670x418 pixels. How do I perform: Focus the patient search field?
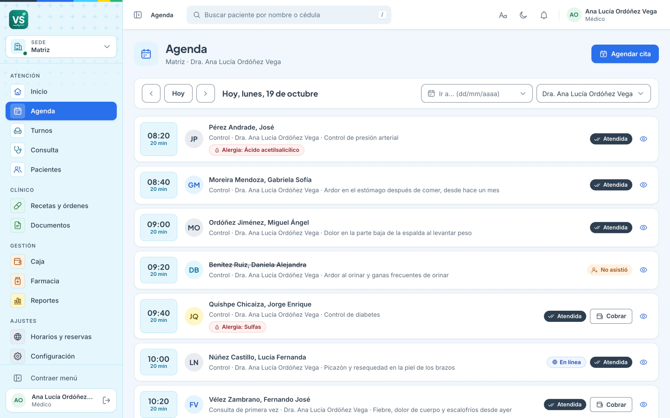click(x=289, y=15)
